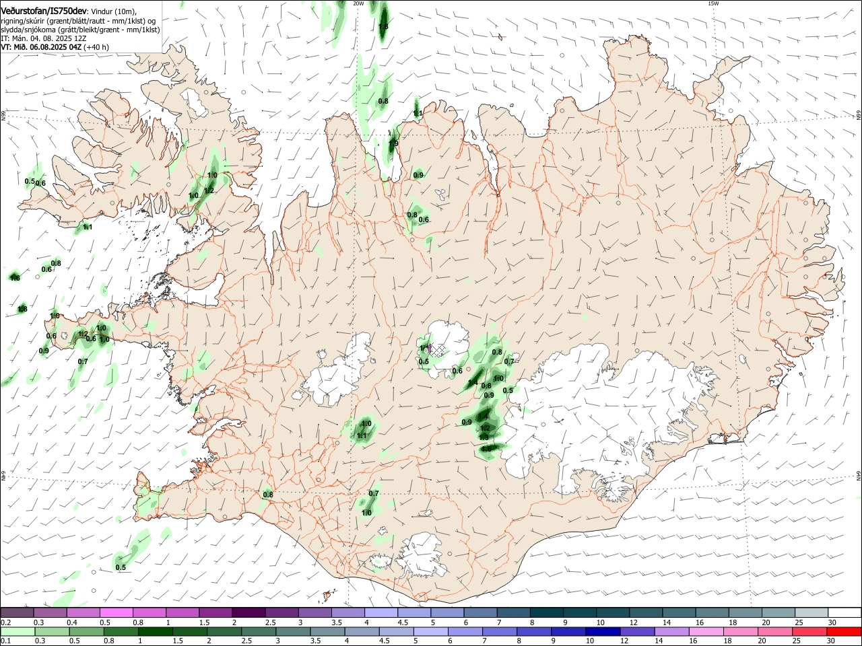Pick bright red rain swatch after 30
The image size is (862, 646).
844,631
